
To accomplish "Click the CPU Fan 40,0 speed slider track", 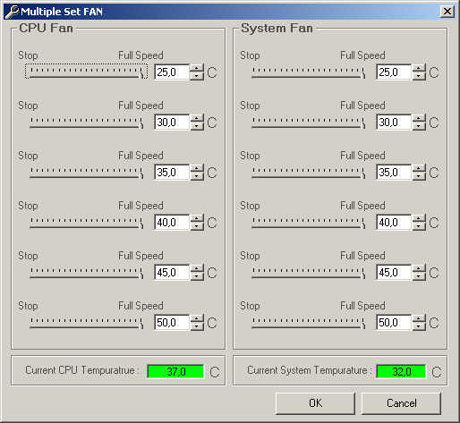I will pos(86,222).
